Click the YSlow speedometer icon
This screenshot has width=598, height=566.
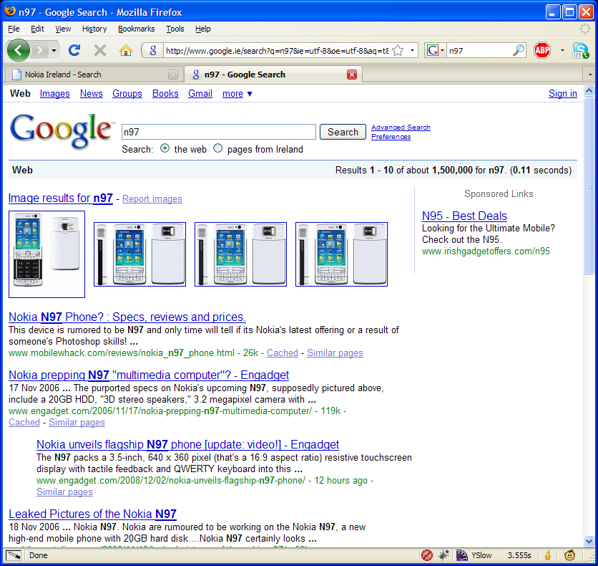tap(461, 555)
